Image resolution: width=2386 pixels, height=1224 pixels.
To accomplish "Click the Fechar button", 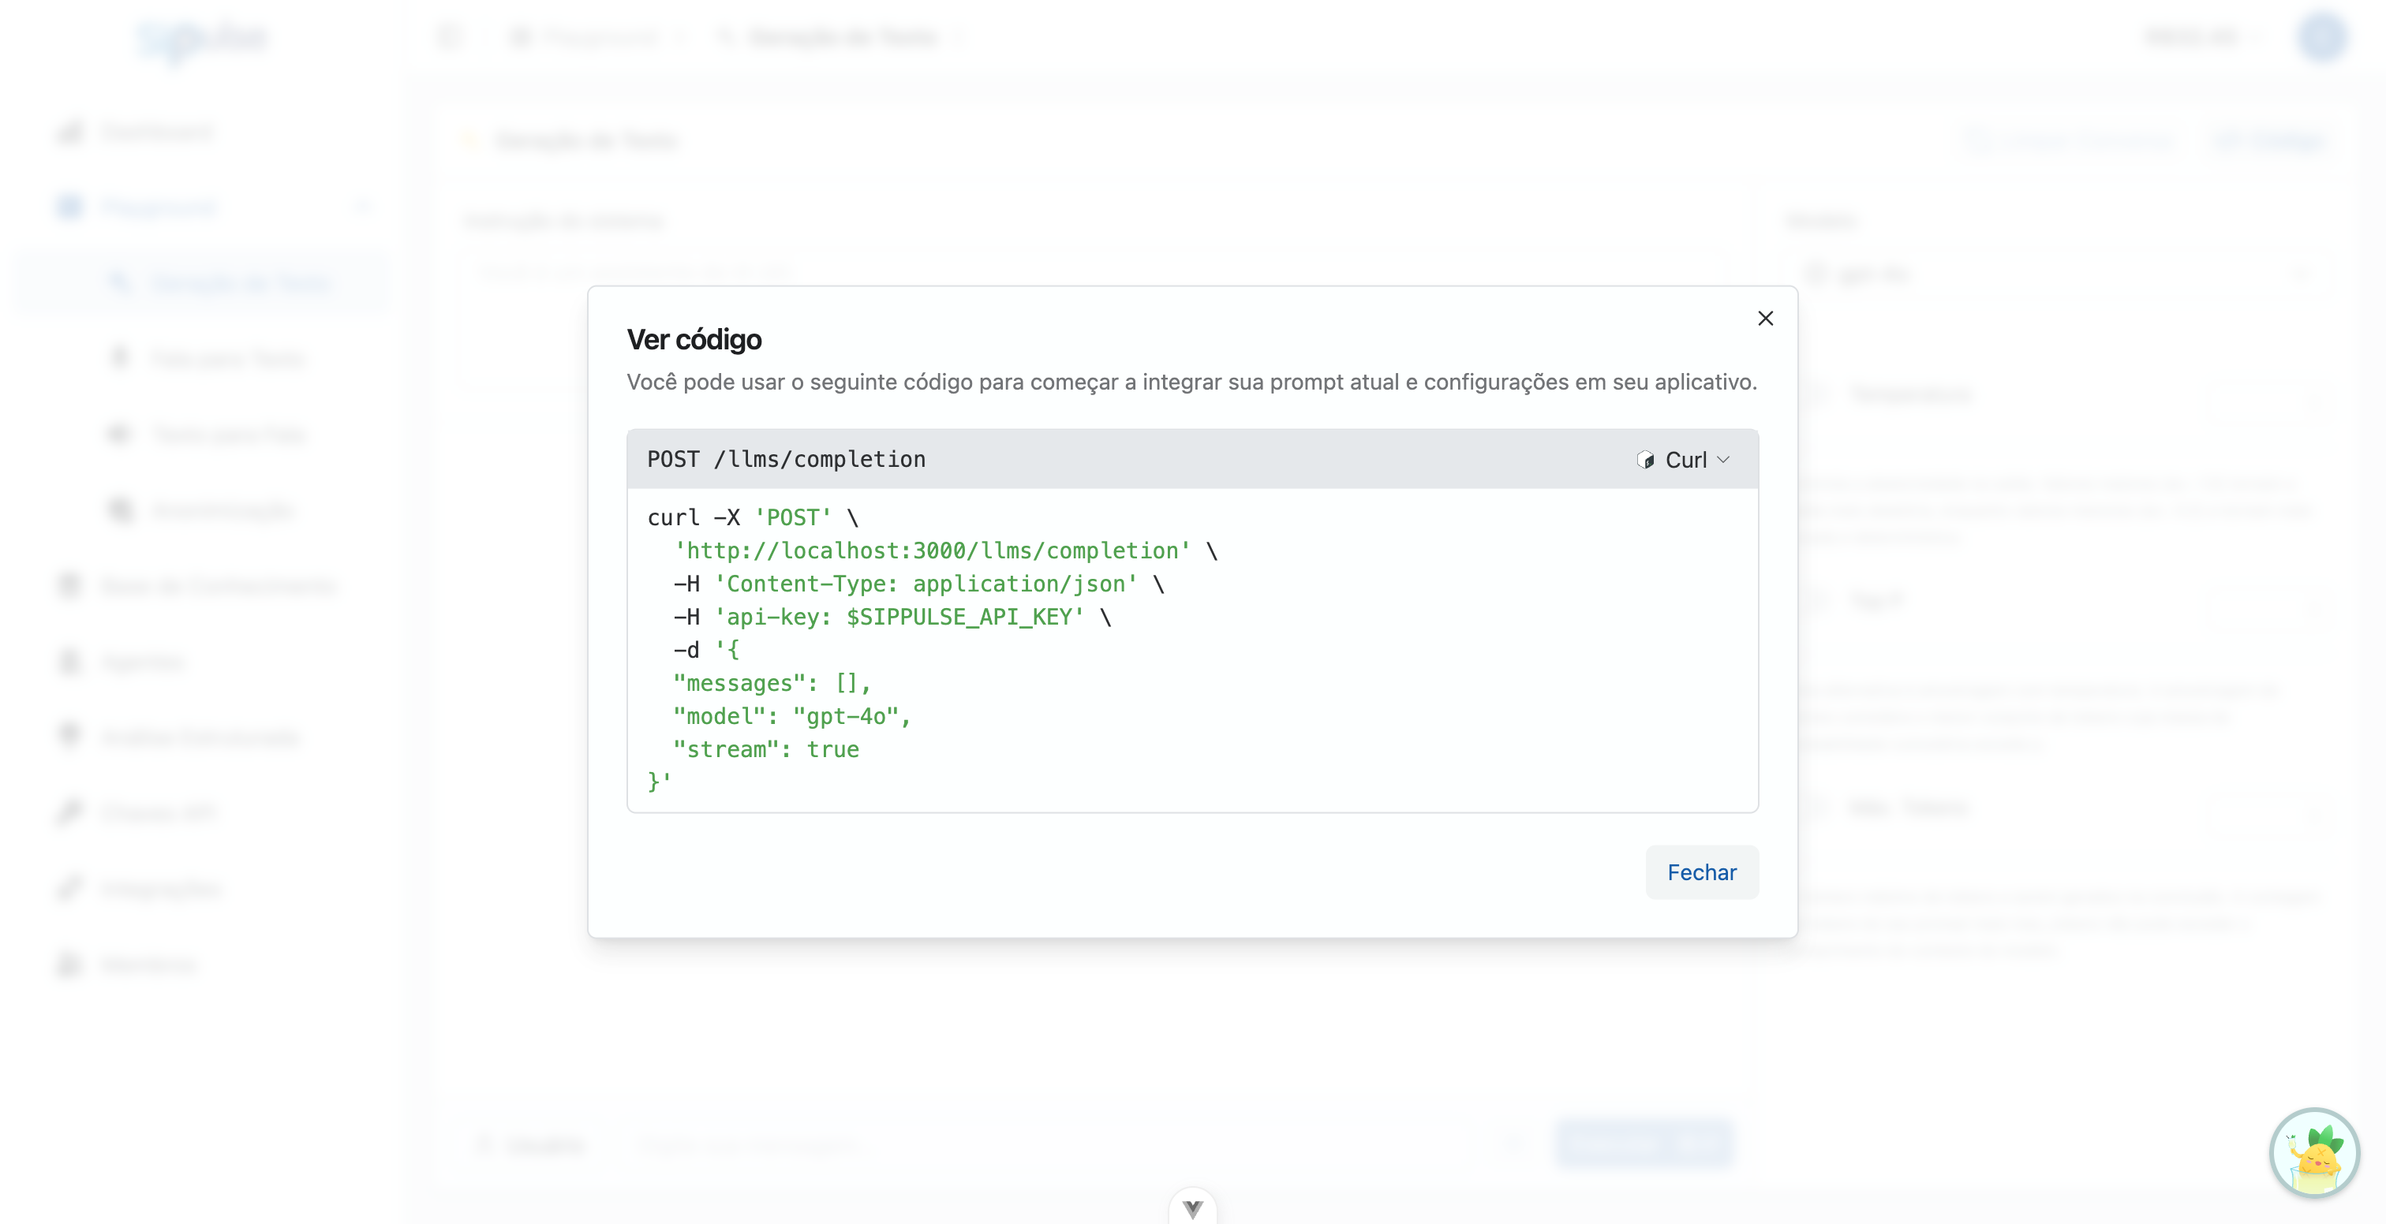I will pos(1701,872).
